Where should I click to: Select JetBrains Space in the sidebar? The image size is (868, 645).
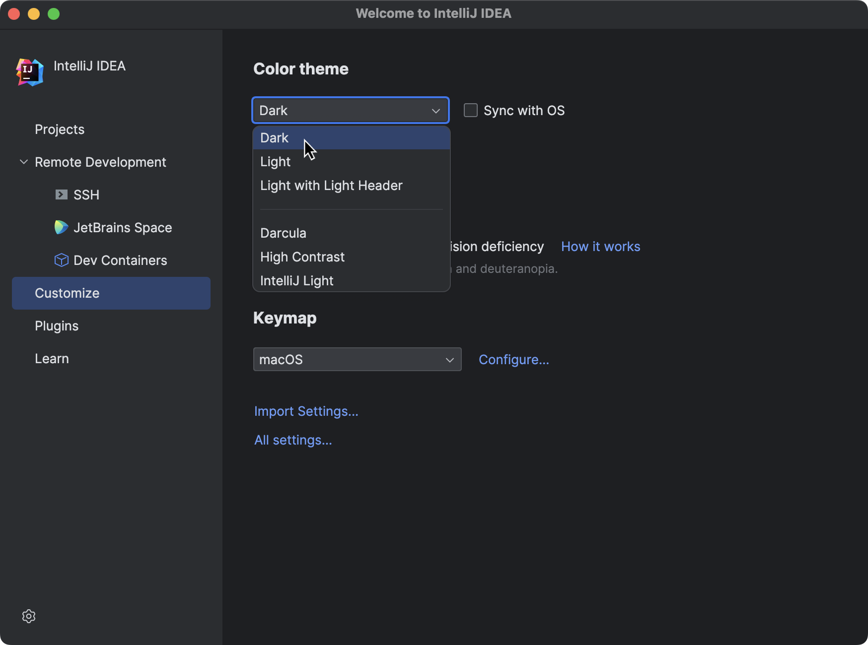(x=124, y=227)
